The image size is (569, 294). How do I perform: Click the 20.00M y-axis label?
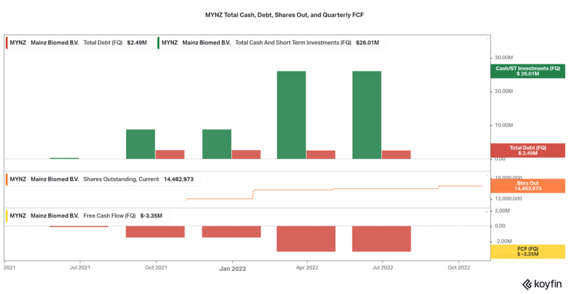(x=504, y=92)
